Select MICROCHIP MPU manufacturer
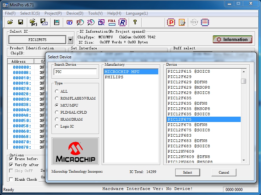 point(131,72)
